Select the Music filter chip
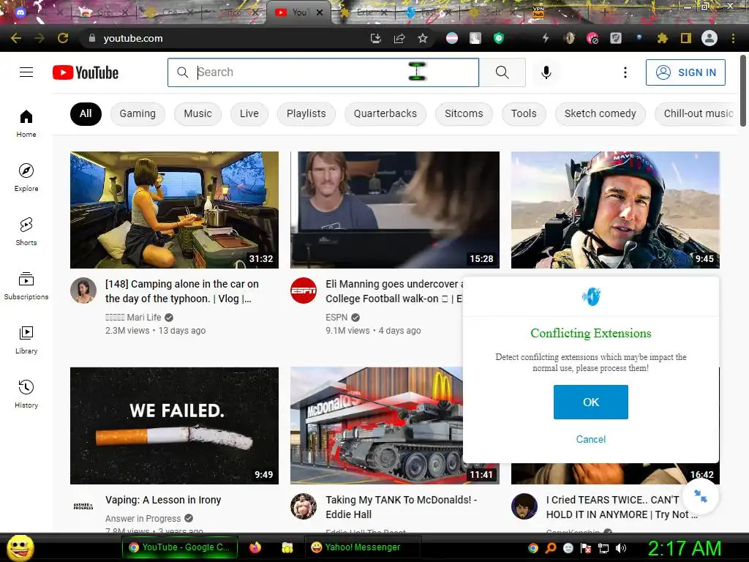The width and height of the screenshot is (749, 562). 197,113
